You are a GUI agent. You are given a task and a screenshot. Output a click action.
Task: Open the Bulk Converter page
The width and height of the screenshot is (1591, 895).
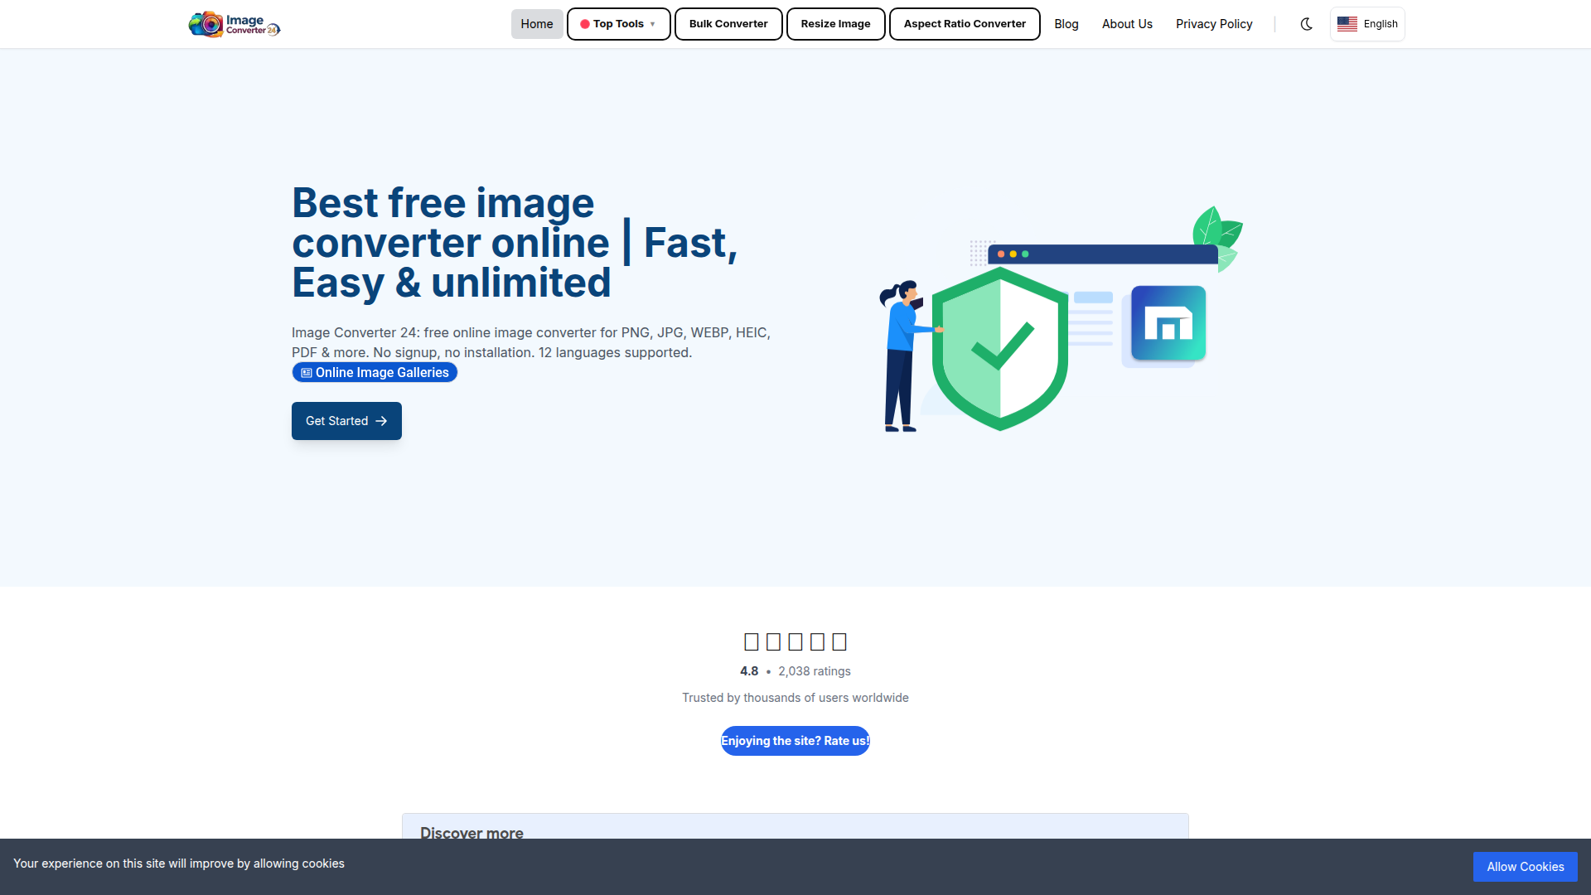(x=728, y=24)
